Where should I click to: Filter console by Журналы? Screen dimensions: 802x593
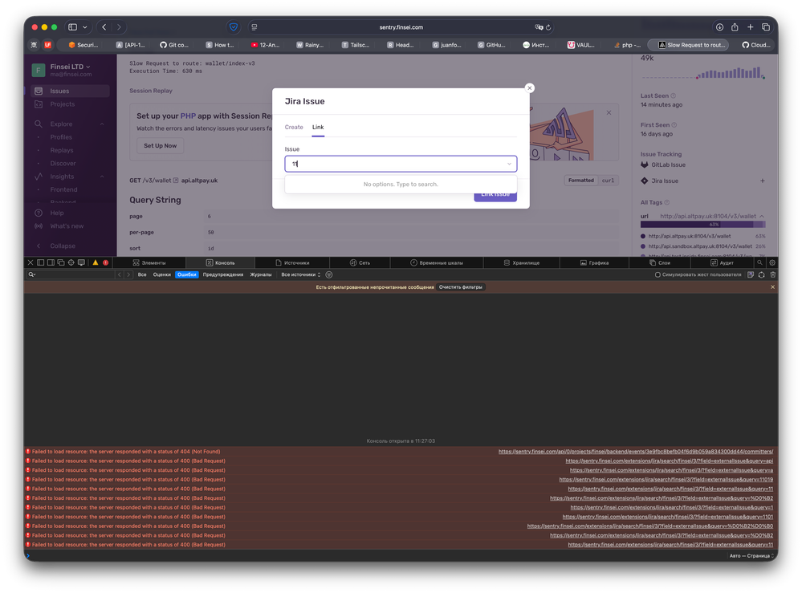pyautogui.click(x=261, y=275)
